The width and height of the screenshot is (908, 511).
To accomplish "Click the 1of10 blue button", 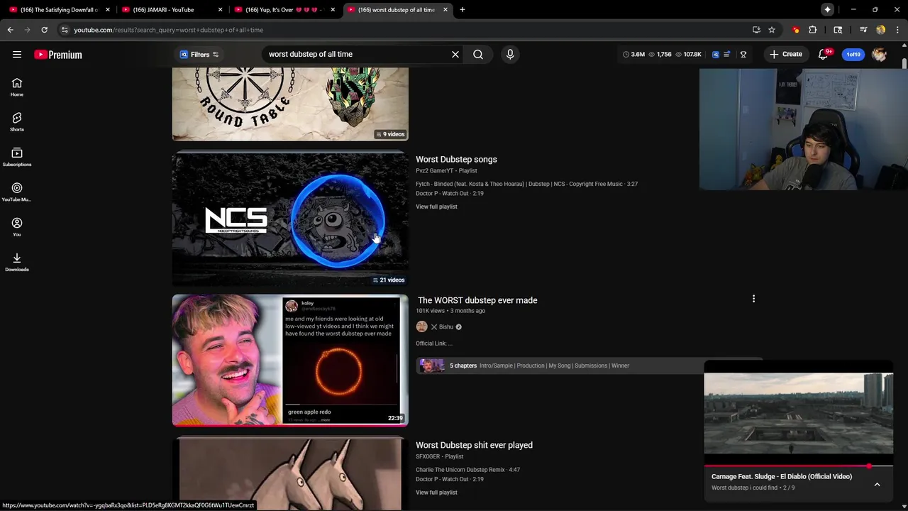I will 853,55.
